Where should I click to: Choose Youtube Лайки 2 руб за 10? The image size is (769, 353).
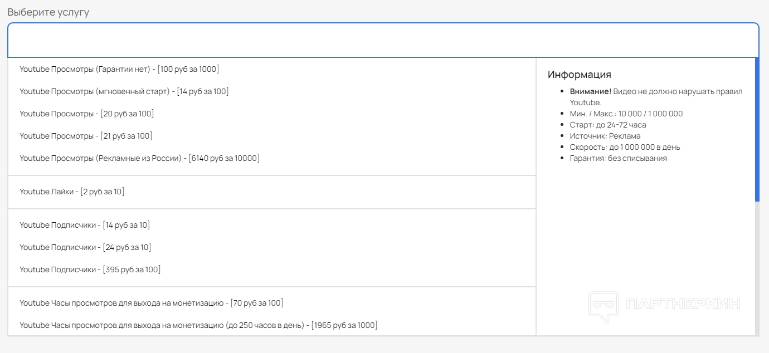tap(72, 192)
